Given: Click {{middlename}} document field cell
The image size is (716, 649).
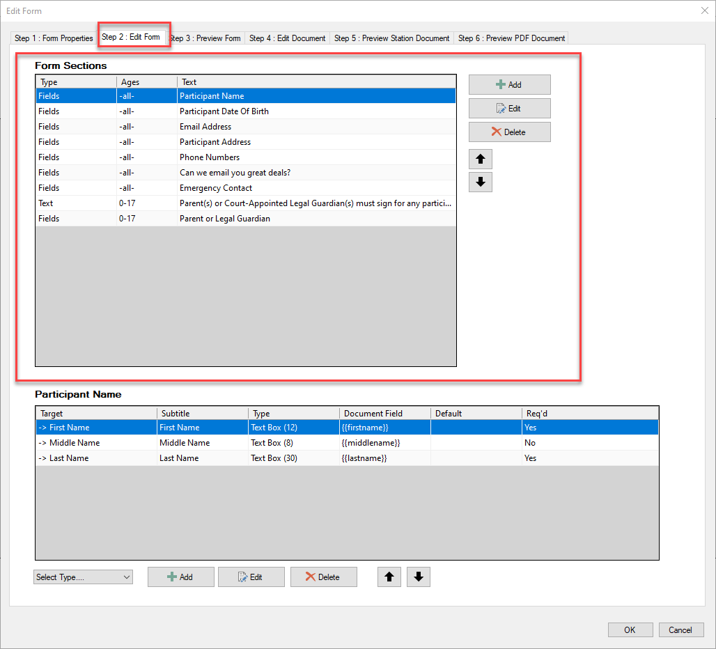Looking at the screenshot, I should 385,443.
